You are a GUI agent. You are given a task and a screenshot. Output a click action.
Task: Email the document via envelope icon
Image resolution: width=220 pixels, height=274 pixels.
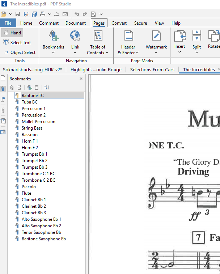[65, 14]
